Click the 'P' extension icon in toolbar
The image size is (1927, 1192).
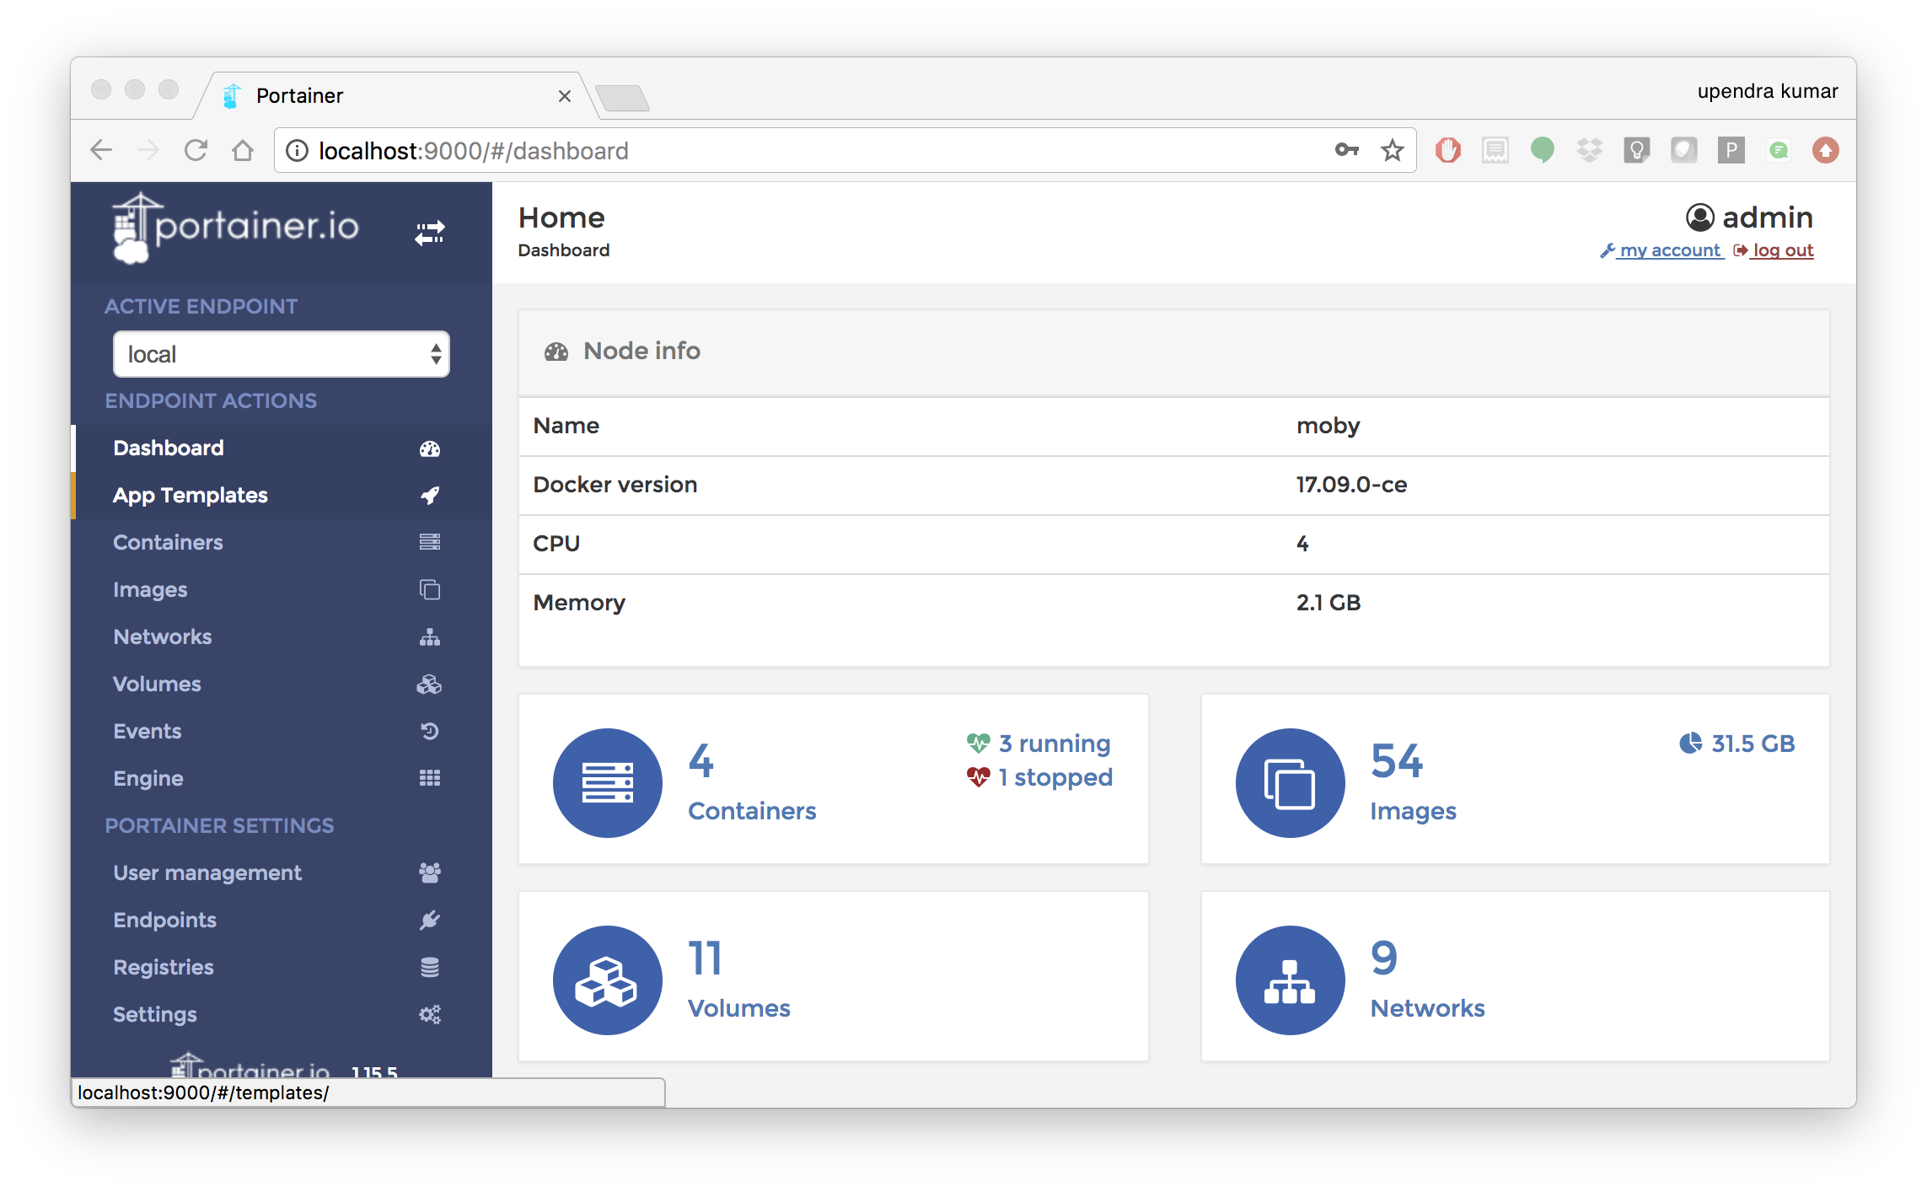[x=1731, y=151]
